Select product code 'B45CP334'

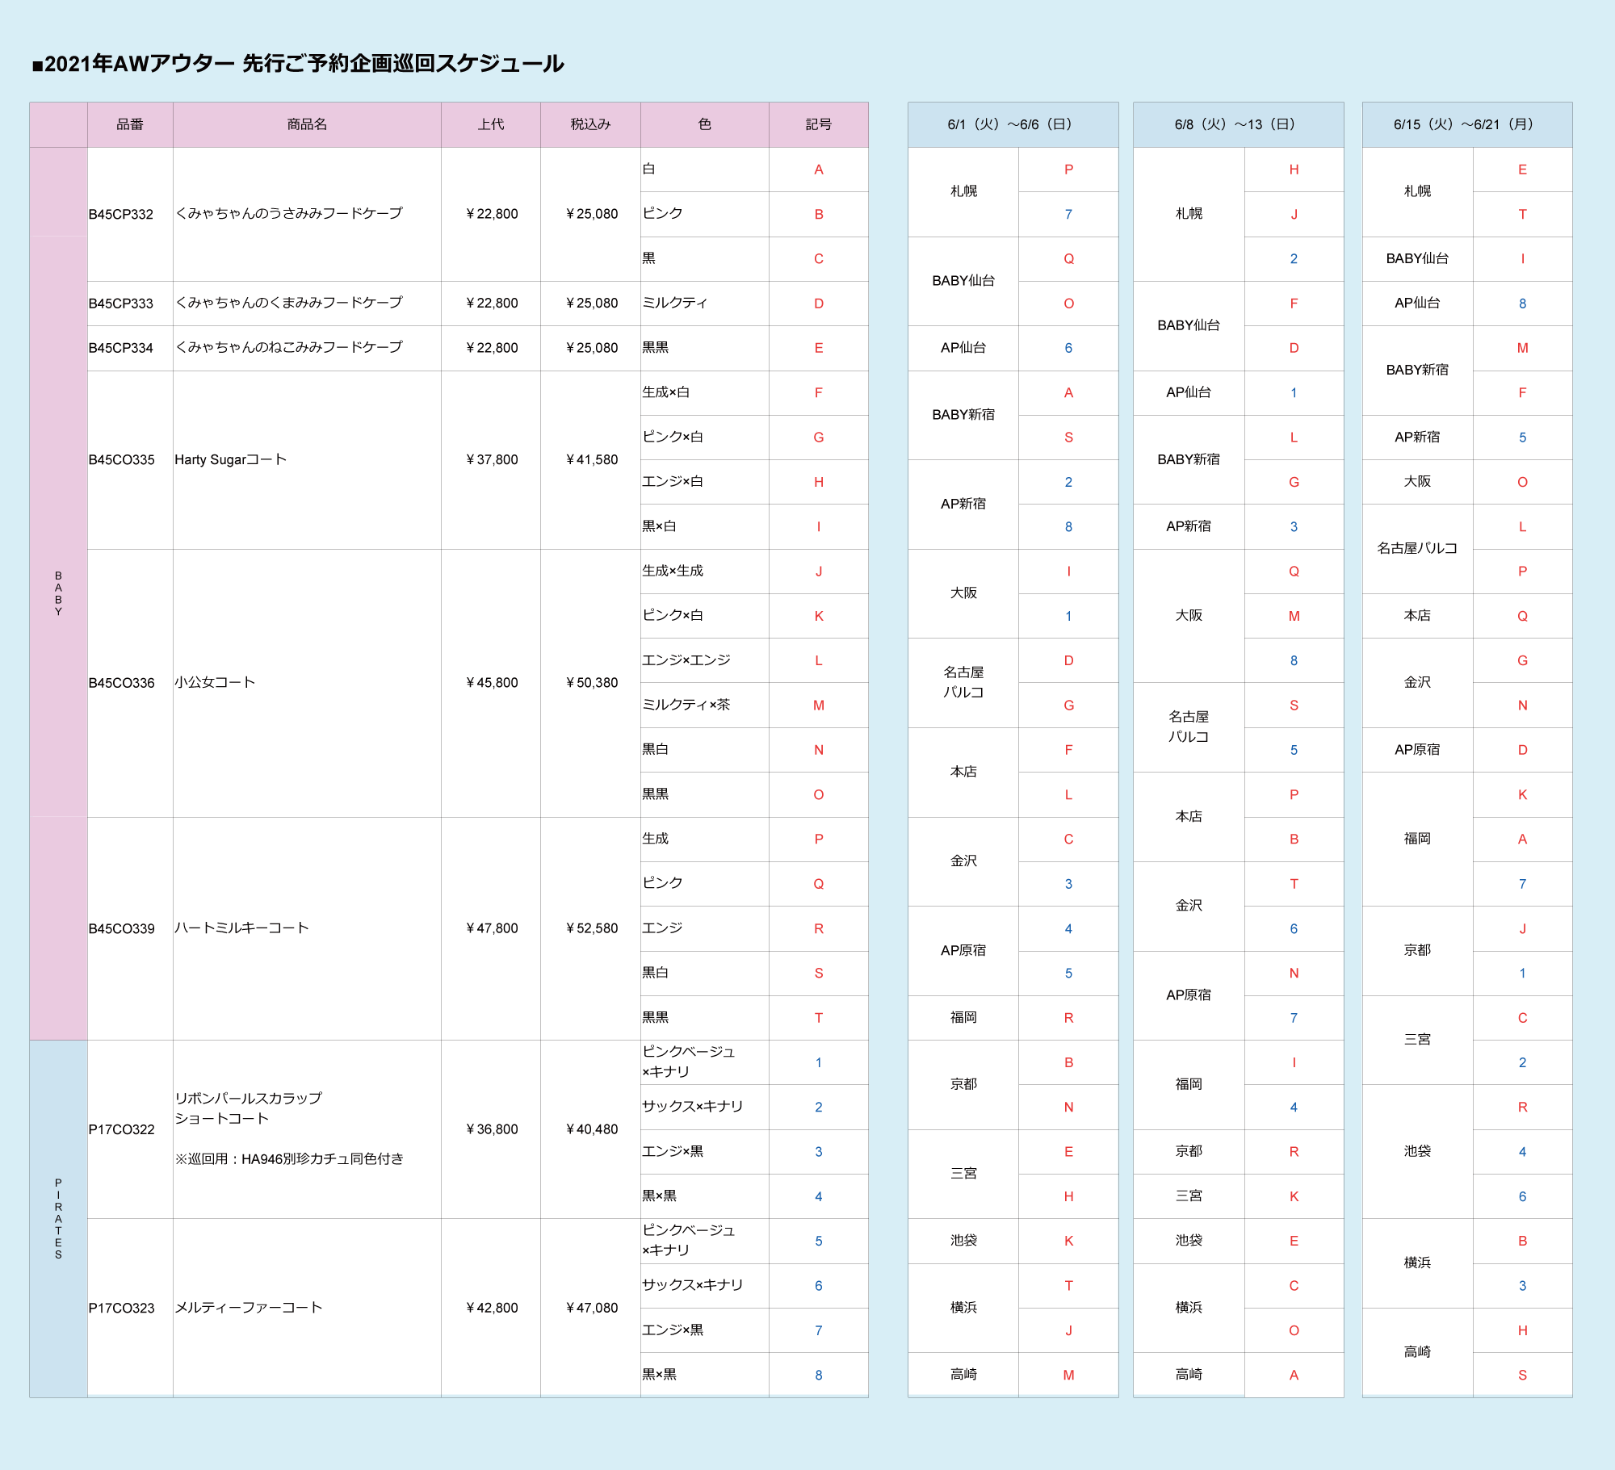point(121,348)
